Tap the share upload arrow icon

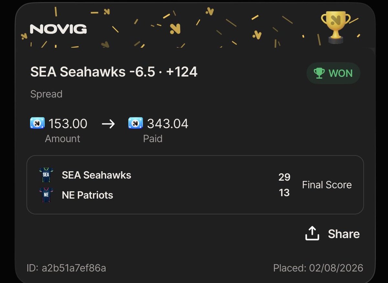coord(312,233)
